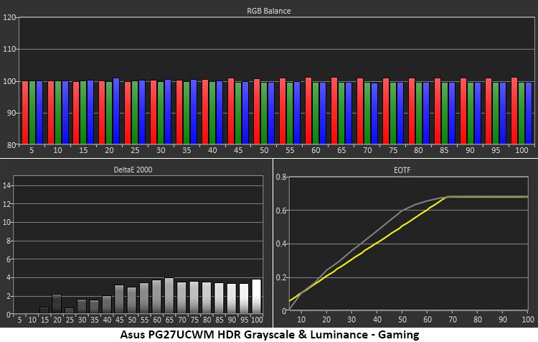Select the tallest DeltaE bar at 65
The image size is (538, 342).
169,295
